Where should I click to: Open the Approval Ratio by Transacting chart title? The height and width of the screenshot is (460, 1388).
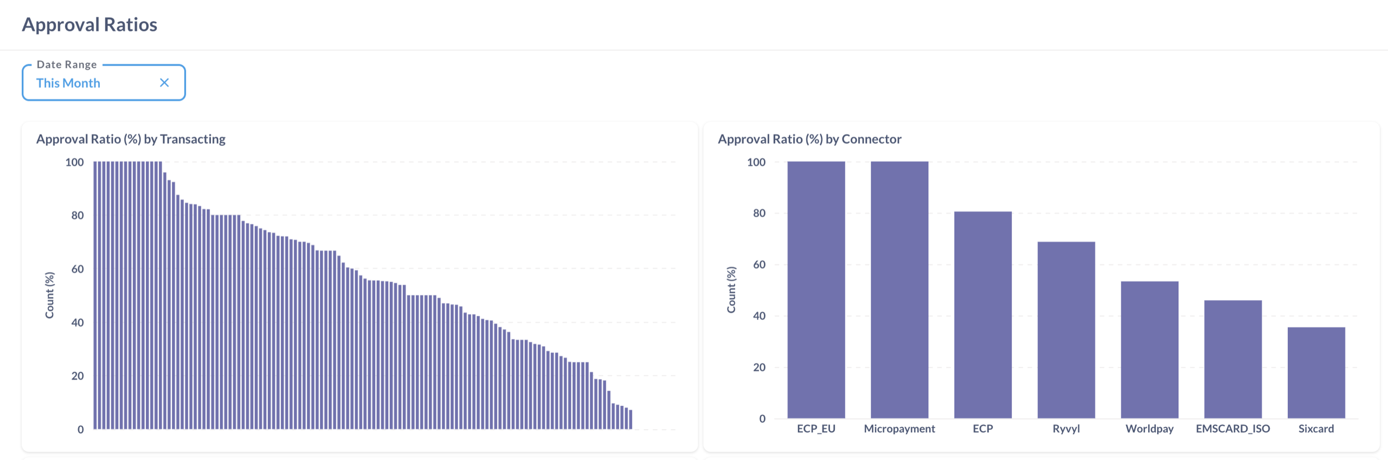pyautogui.click(x=131, y=139)
